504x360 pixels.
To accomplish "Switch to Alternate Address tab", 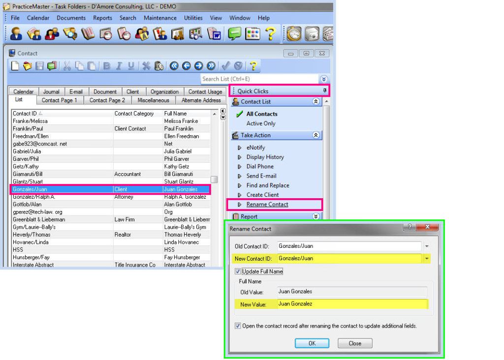I will point(201,100).
